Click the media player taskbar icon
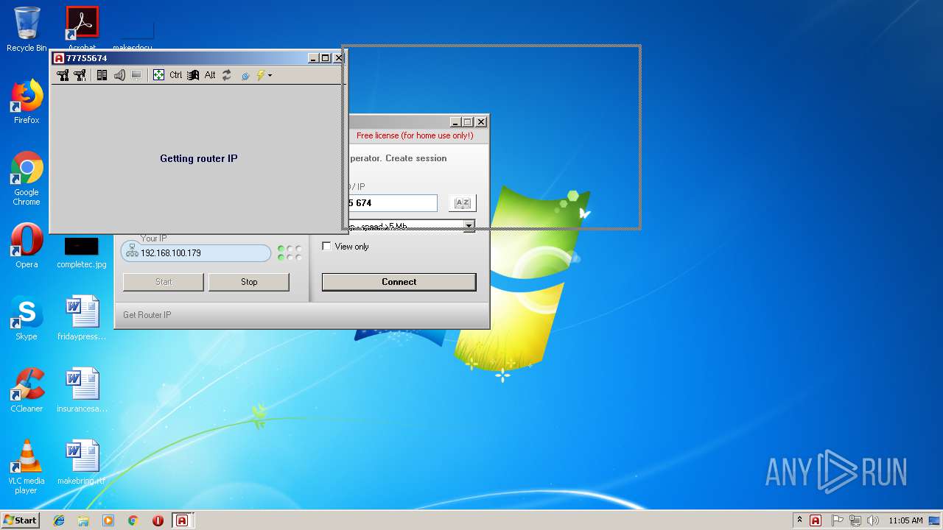The height and width of the screenshot is (530, 943). point(108,520)
